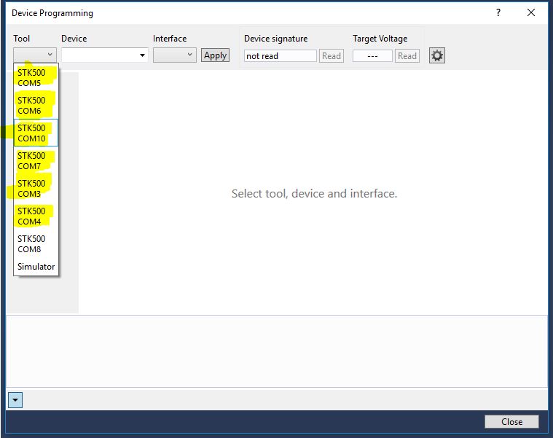Viewport: 553px width, 438px height.
Task: Select STK500 COM8 tool entry
Action: coord(36,243)
